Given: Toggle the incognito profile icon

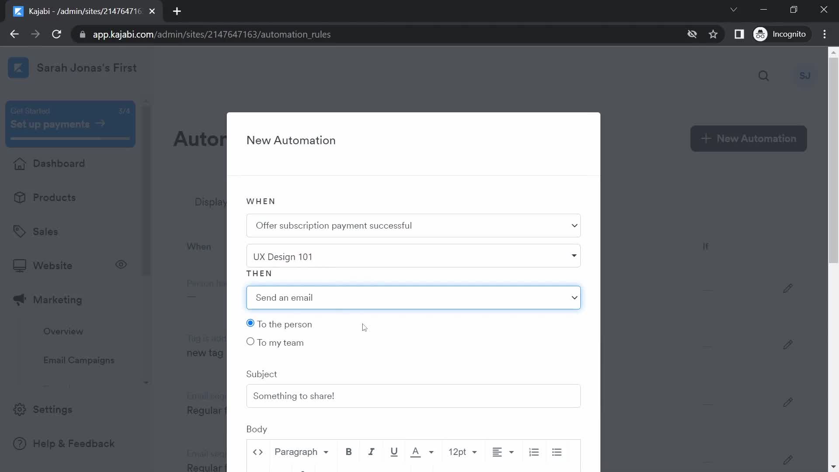Looking at the screenshot, I should click(x=761, y=34).
